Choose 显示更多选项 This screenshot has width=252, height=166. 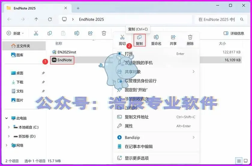coord(156,158)
